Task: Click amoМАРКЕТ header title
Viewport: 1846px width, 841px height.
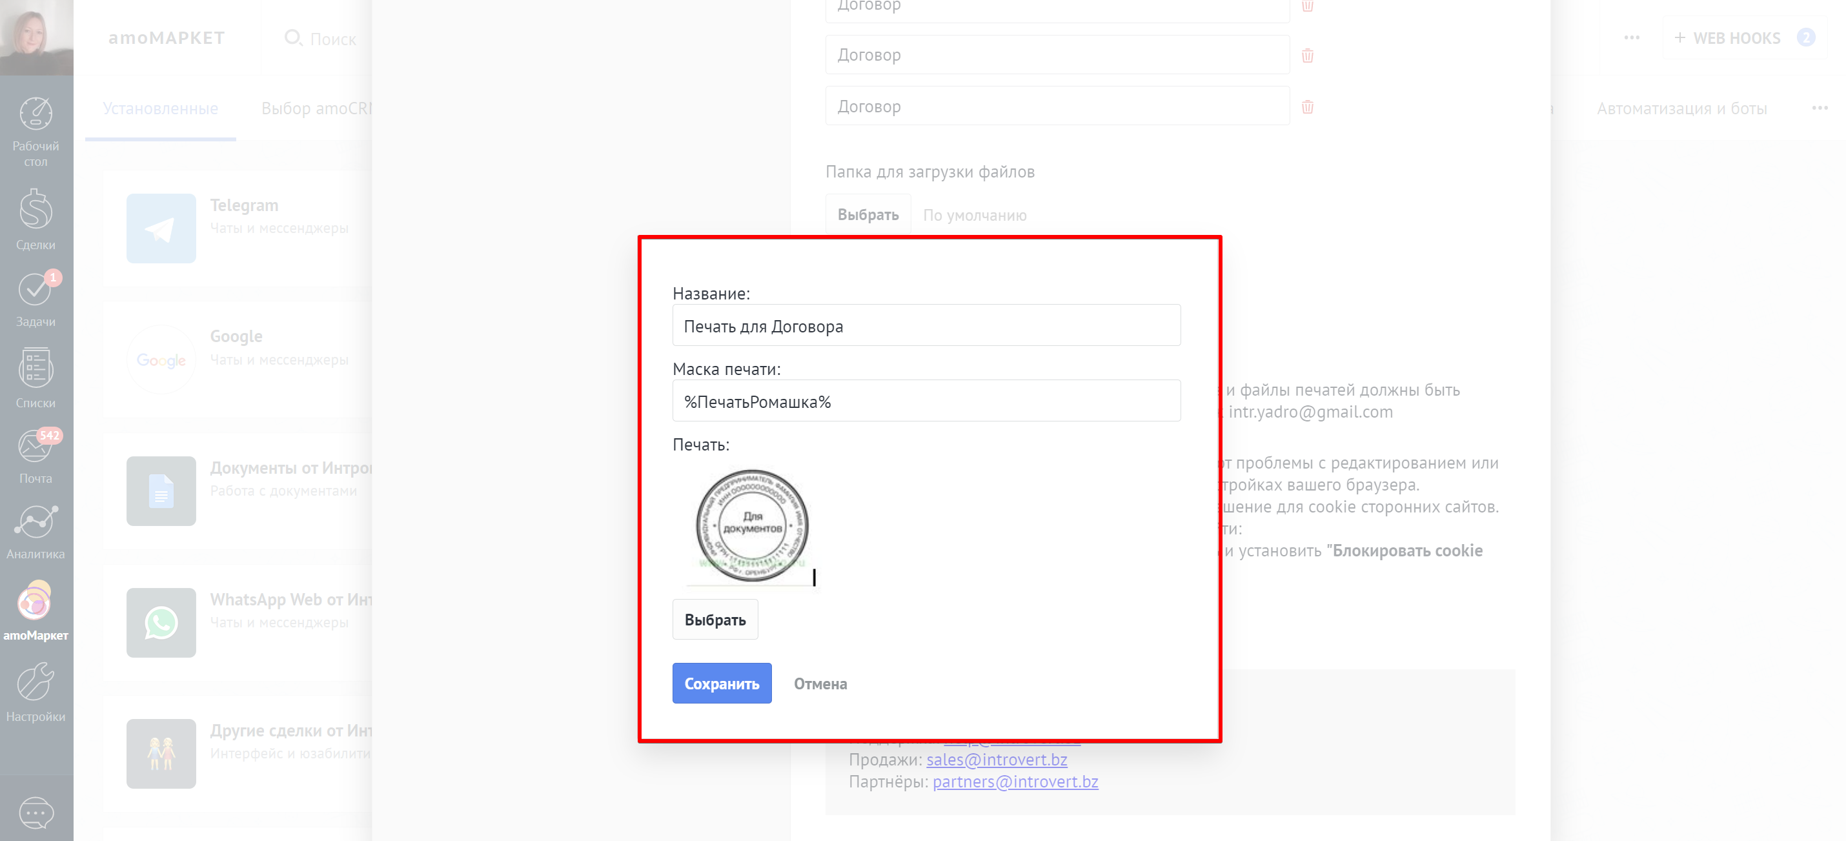Action: pyautogui.click(x=167, y=38)
